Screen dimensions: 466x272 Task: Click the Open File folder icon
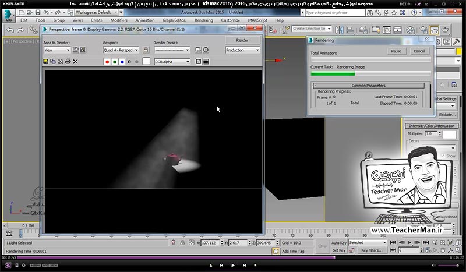coord(30,12)
